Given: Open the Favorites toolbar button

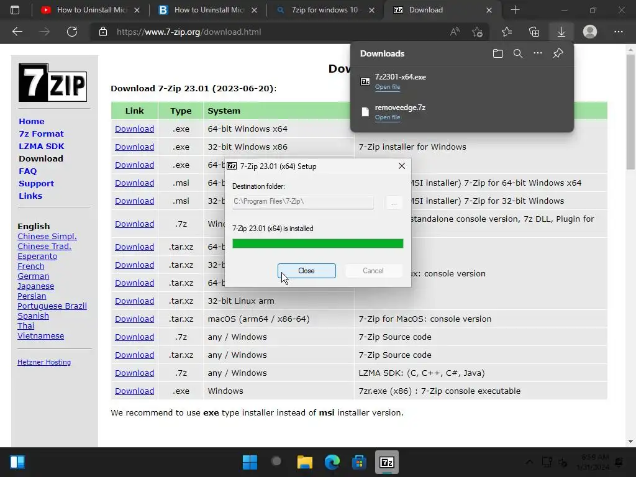Looking at the screenshot, I should tap(507, 32).
